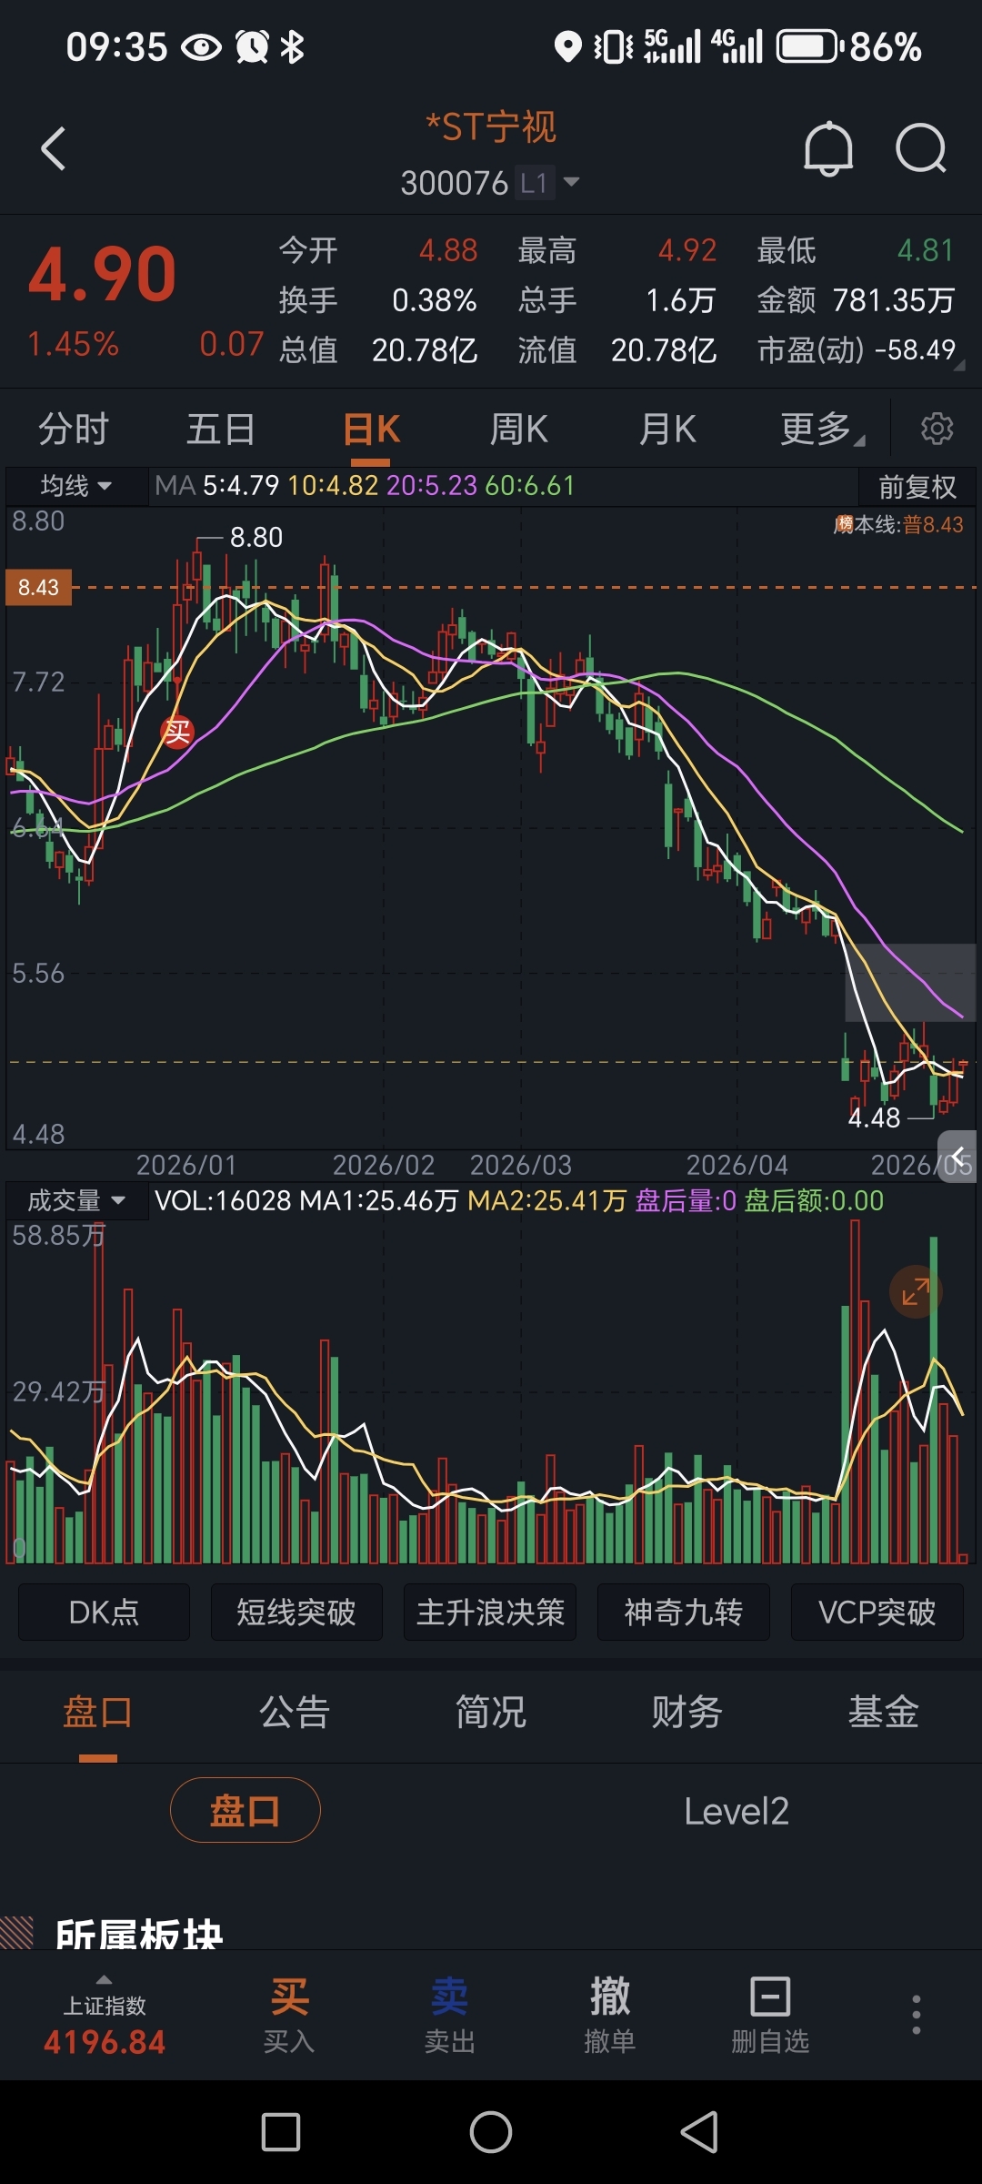Expand the 成交量 indicator dropdown

(x=76, y=1200)
